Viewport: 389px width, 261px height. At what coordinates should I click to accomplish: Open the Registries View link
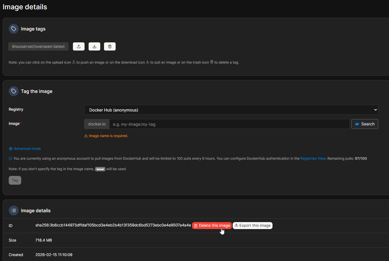click(x=313, y=159)
